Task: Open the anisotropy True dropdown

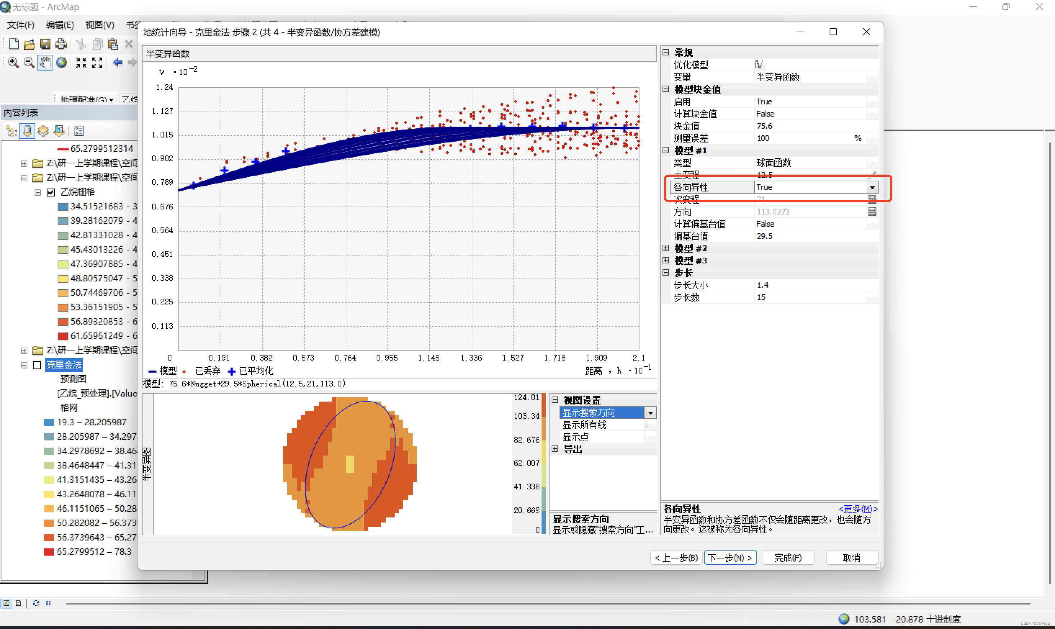Action: 872,187
